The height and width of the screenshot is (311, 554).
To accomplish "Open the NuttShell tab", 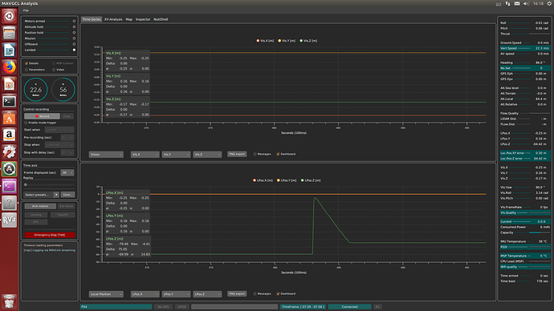I will (x=161, y=19).
